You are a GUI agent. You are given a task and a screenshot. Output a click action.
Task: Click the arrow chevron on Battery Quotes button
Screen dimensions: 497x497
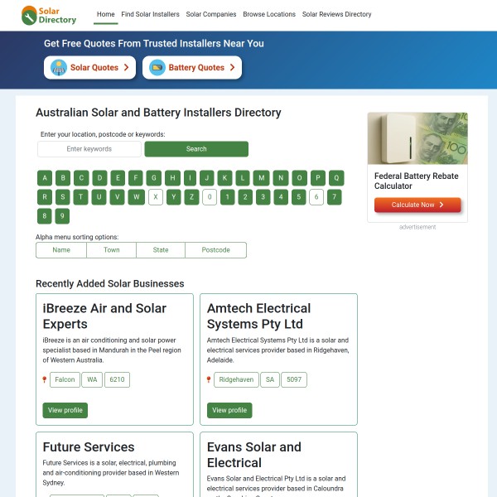pyautogui.click(x=232, y=68)
